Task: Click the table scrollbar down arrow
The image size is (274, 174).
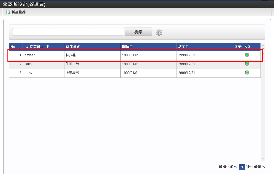Action: click(x=263, y=159)
